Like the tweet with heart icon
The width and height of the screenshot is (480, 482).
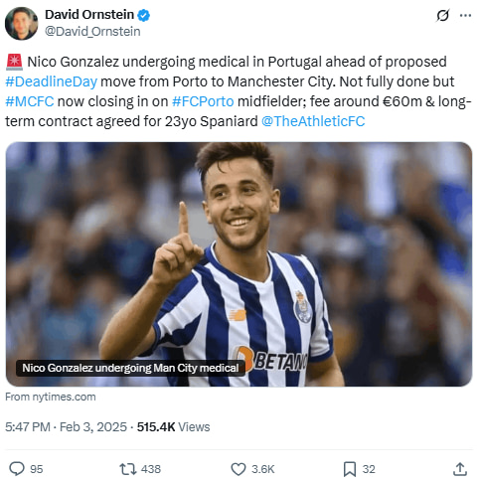click(x=239, y=469)
